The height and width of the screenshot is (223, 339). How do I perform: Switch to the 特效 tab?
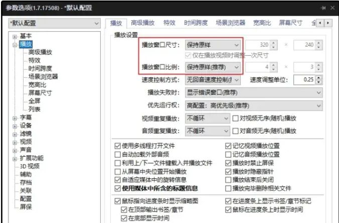coord(169,23)
